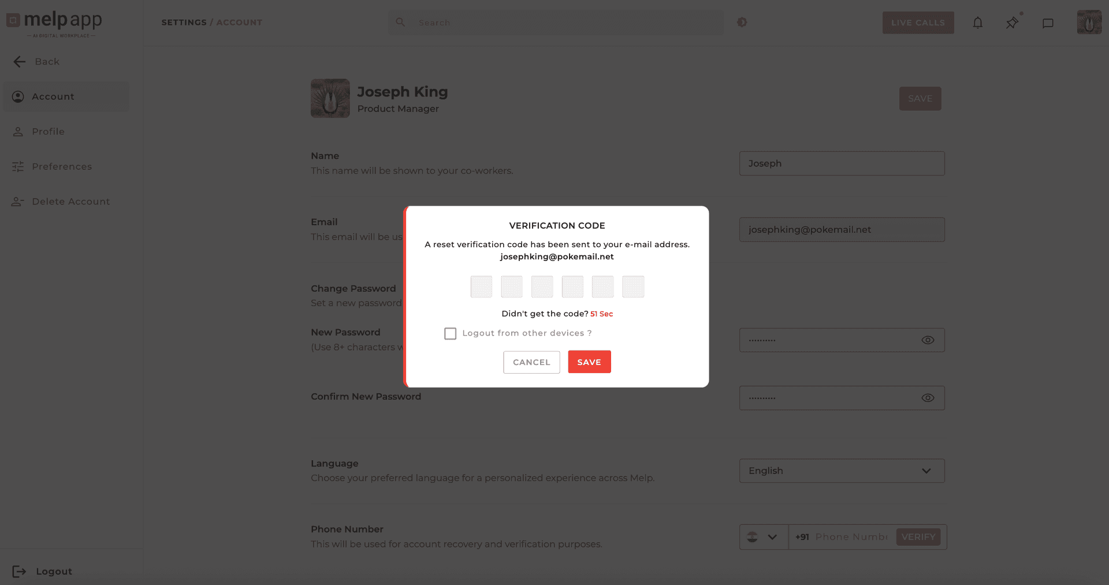Click the first verification code input box
Screen dimensions: 1109x585
pyautogui.click(x=481, y=286)
